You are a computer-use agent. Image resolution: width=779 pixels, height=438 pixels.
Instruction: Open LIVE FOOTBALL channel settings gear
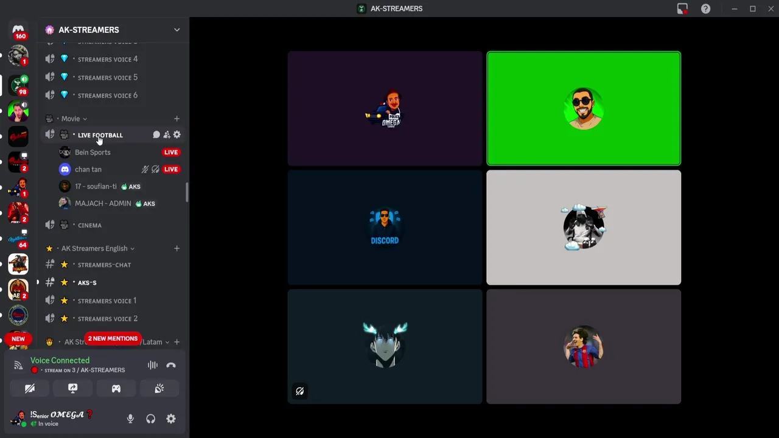(x=177, y=135)
